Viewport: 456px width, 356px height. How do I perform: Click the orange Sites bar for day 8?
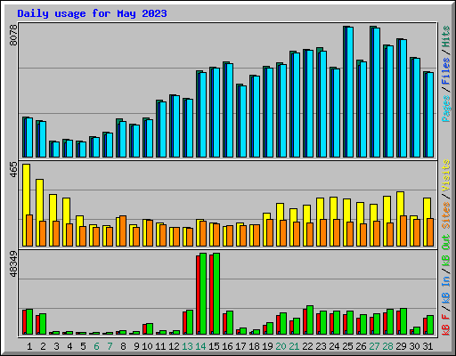(123, 231)
